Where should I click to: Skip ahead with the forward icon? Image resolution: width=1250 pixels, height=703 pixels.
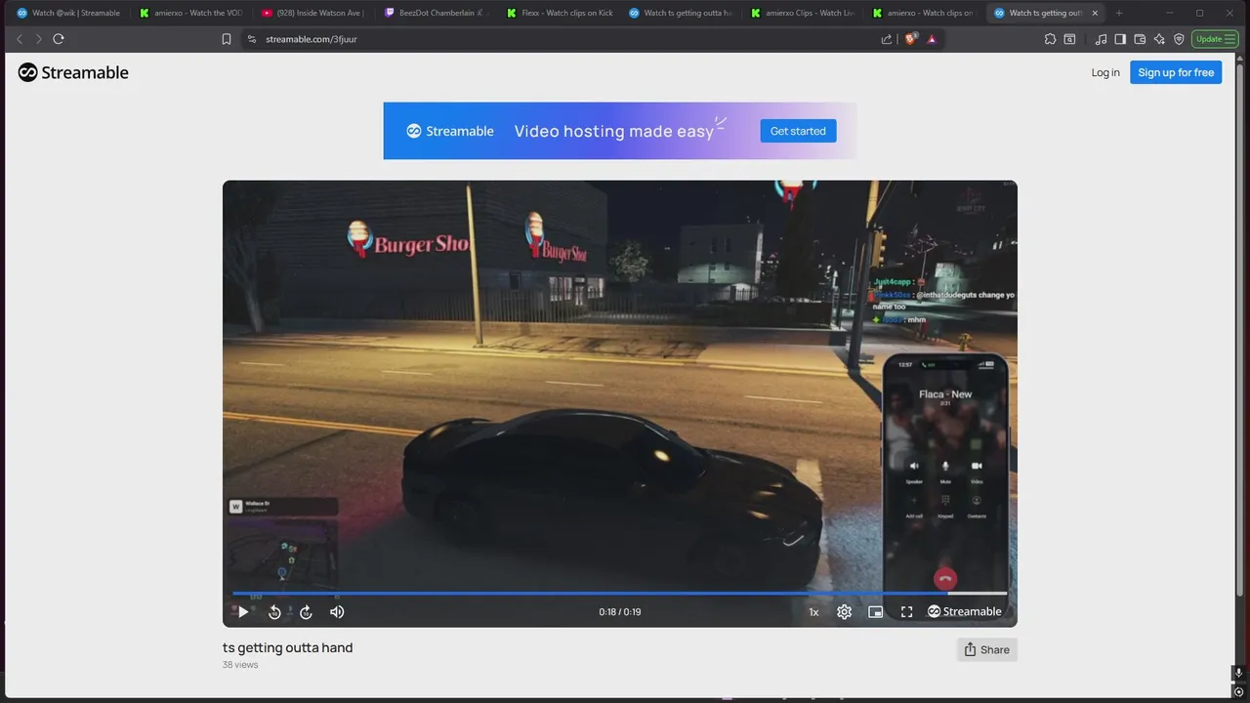[x=306, y=612]
